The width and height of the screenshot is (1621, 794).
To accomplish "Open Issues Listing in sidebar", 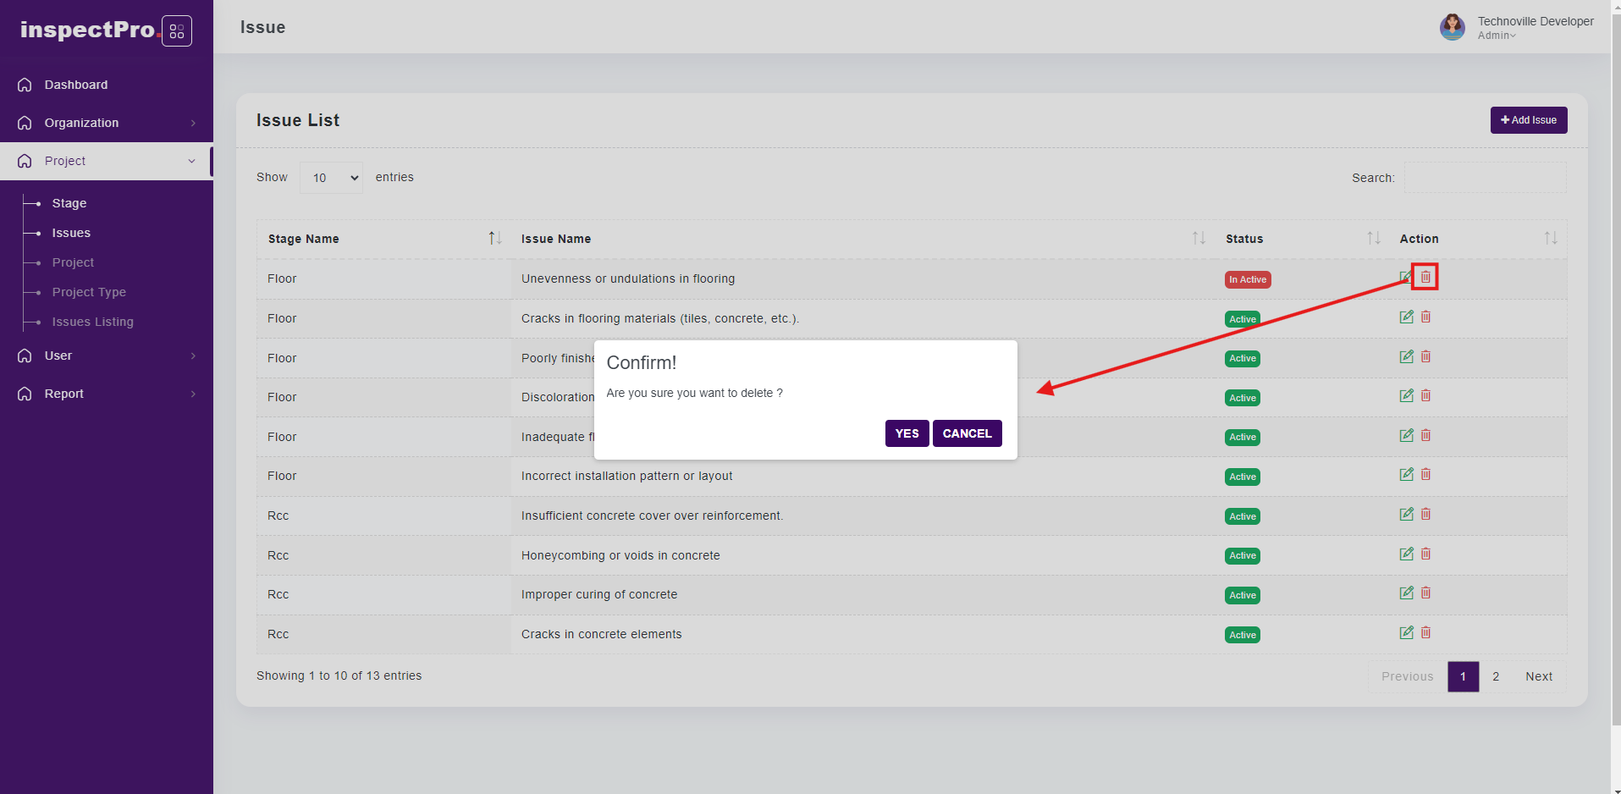I will point(92,322).
